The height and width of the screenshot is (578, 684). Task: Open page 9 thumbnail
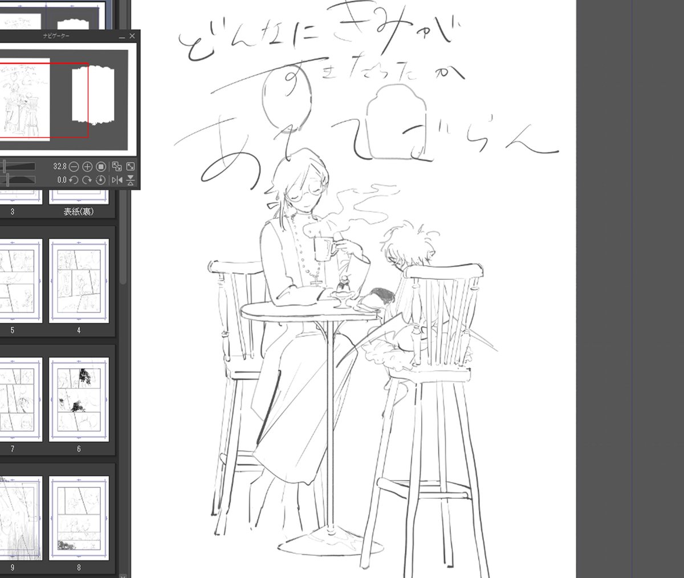point(21,518)
